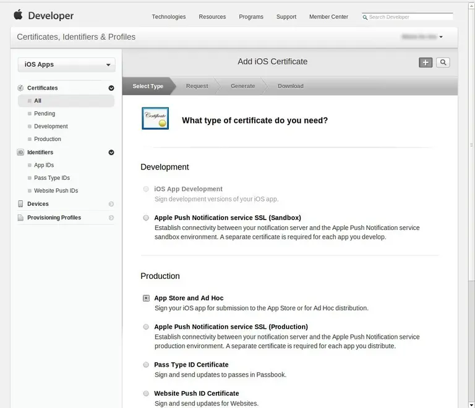Expand the Provisioning Profiles section arrow
The width and height of the screenshot is (475, 408).
coord(111,218)
